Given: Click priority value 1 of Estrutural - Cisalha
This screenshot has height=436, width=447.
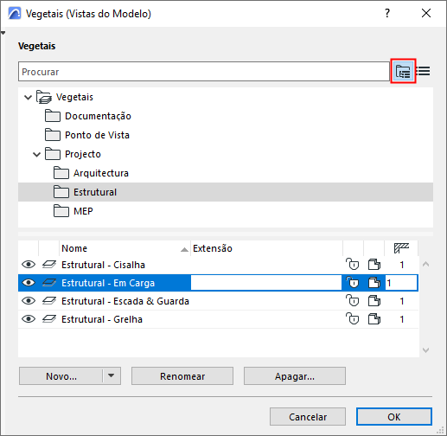Looking at the screenshot, I should pyautogui.click(x=402, y=265).
